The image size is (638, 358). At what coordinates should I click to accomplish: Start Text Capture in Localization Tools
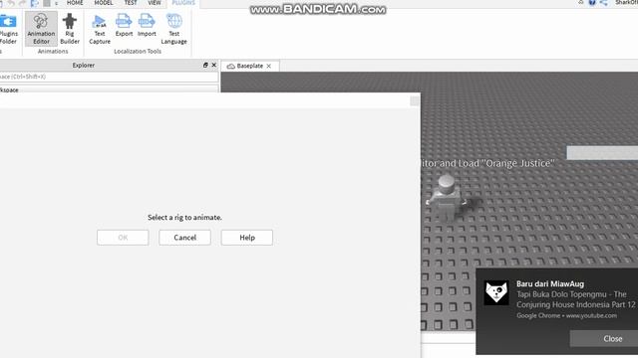tap(100, 29)
